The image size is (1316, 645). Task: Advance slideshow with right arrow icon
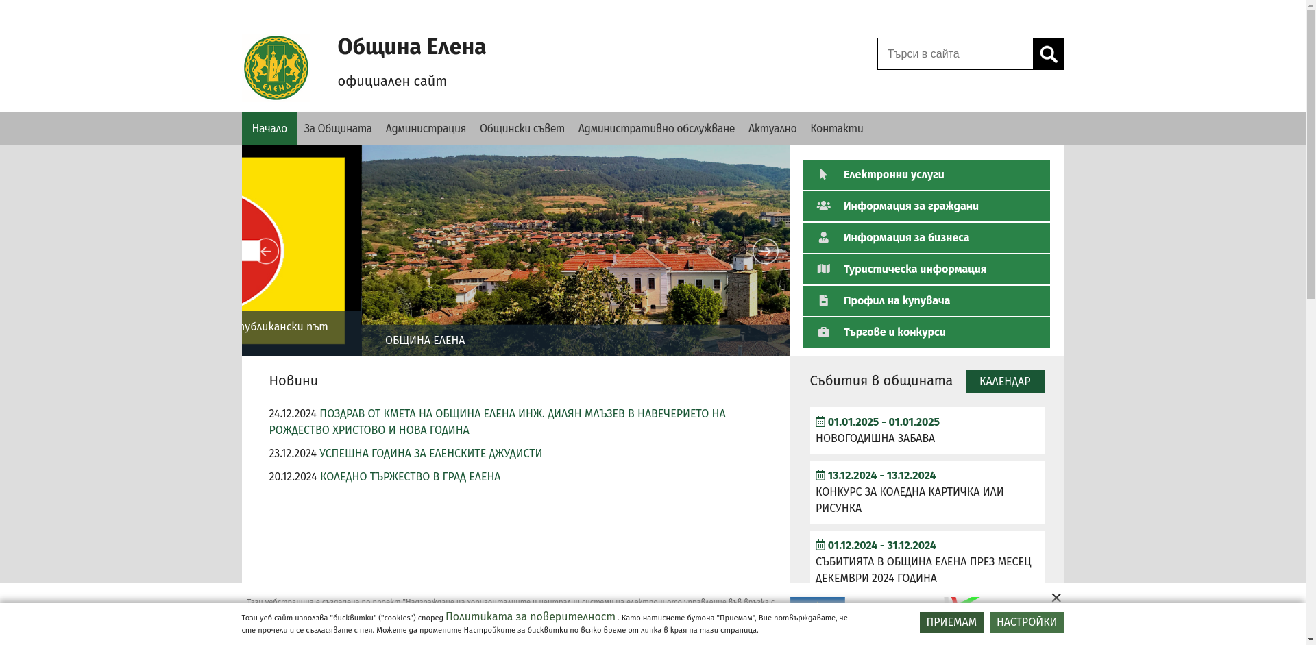pyautogui.click(x=765, y=252)
